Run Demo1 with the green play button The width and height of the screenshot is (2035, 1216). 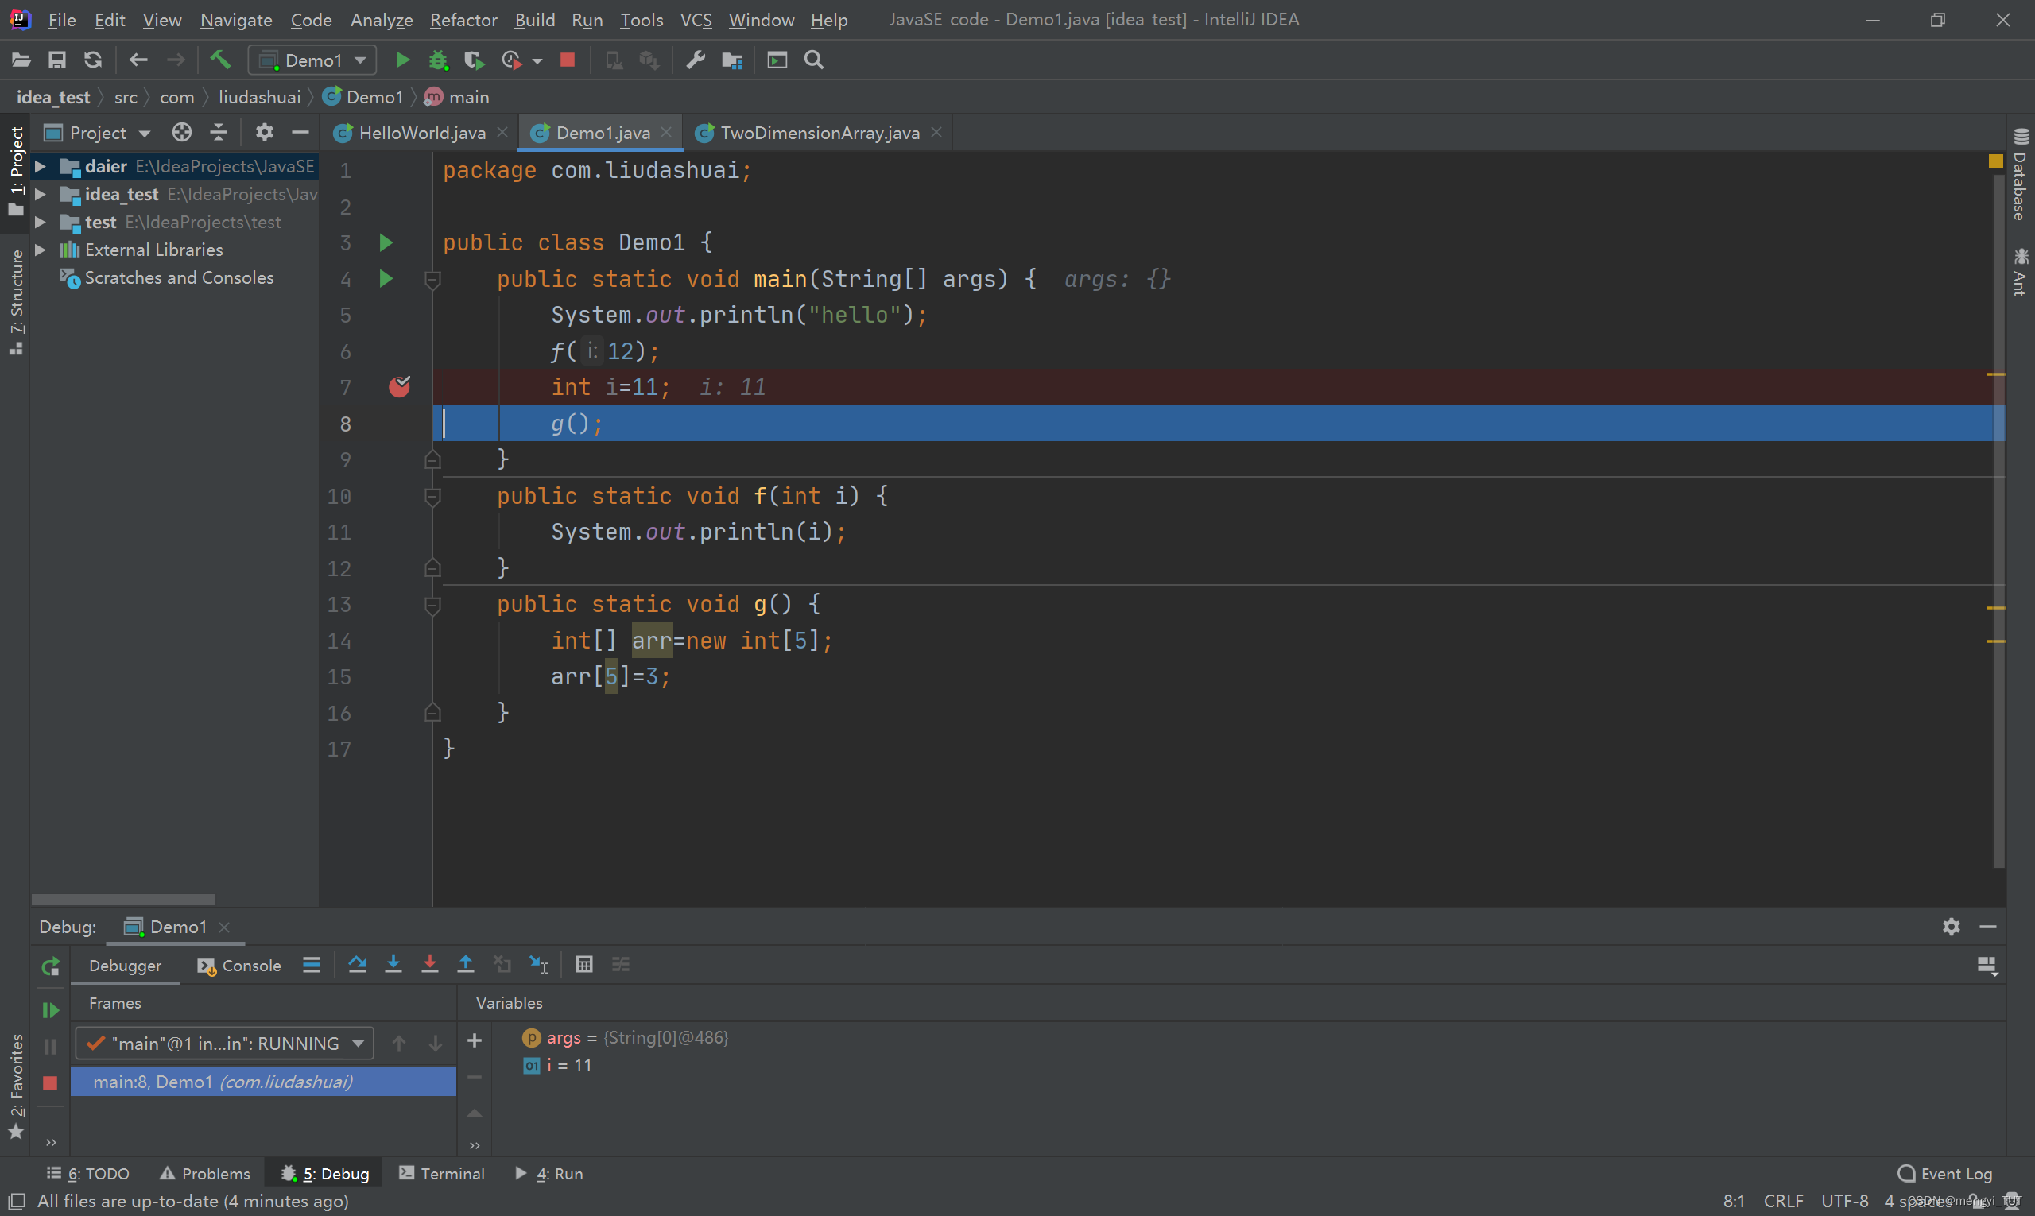(401, 60)
